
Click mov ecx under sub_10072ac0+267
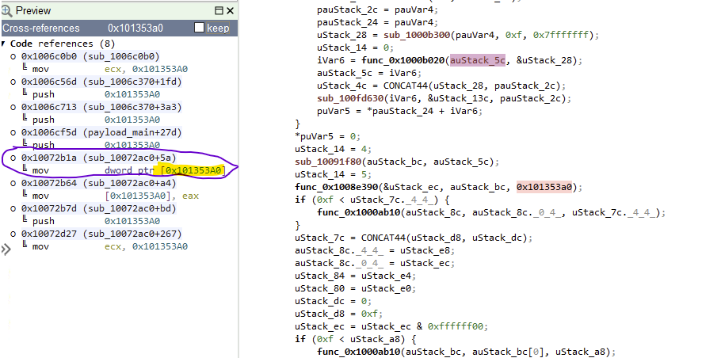pos(109,246)
